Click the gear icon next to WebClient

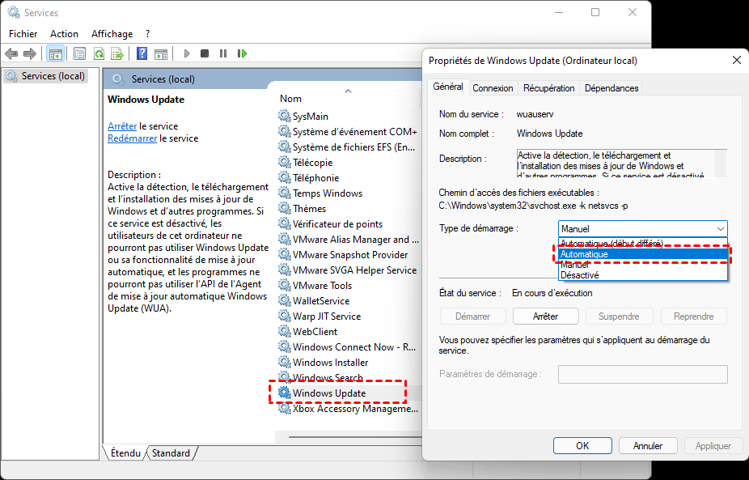[284, 331]
